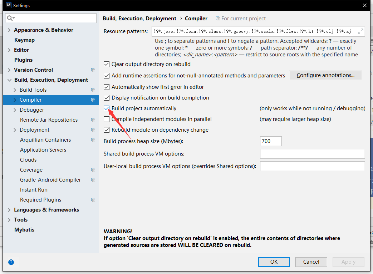Select Gradle-Android Compiler tree item
Image resolution: width=373 pixels, height=274 pixels.
[50, 180]
